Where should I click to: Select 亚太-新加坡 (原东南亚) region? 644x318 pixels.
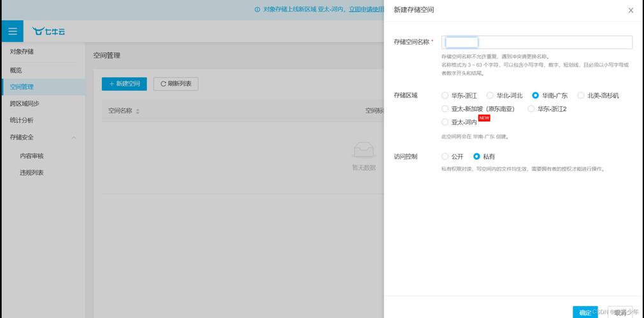[x=445, y=109]
